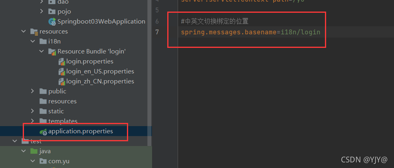394x168 pixels.
Task: Collapse the i18n folder
Action: (33, 41)
